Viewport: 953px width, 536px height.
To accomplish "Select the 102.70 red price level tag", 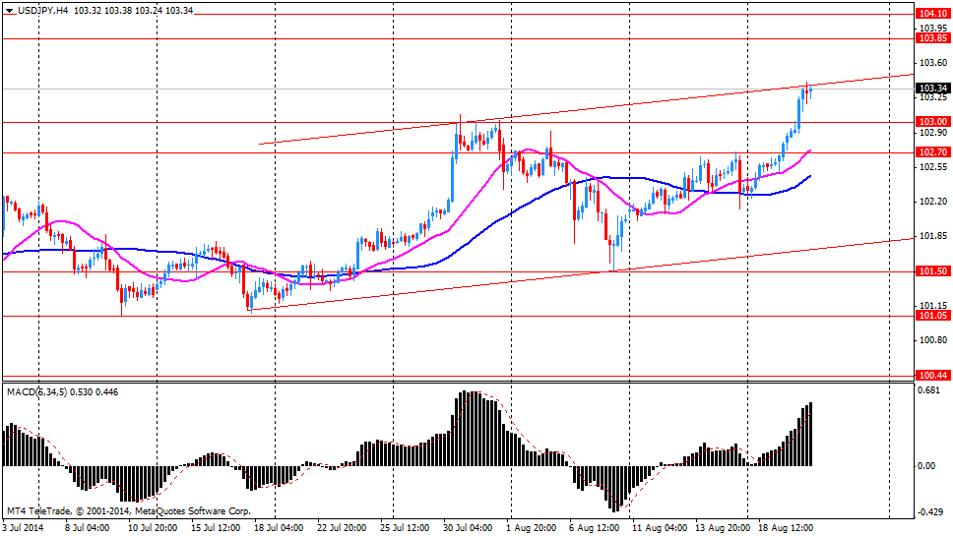I will pyautogui.click(x=931, y=152).
